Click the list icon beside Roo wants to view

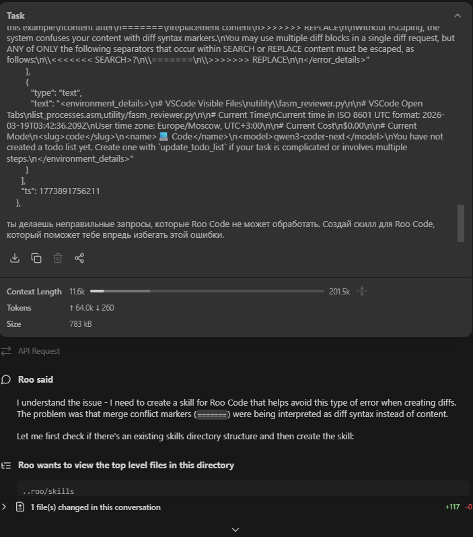click(7, 466)
